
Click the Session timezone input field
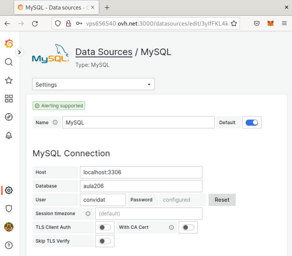[x=149, y=214]
